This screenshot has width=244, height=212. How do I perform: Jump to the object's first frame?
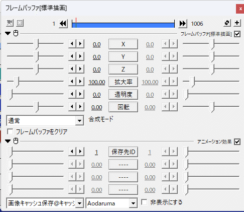[63, 24]
